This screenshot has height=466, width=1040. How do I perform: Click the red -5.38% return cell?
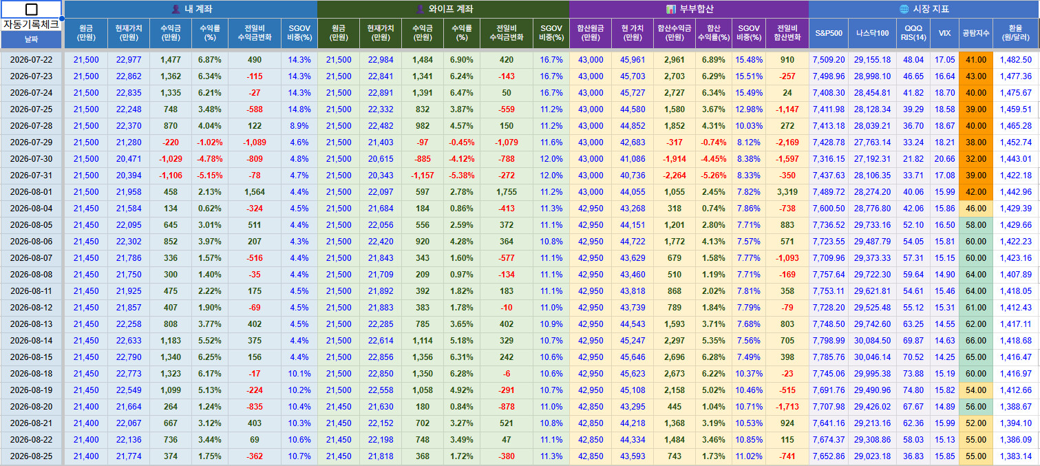(x=462, y=176)
